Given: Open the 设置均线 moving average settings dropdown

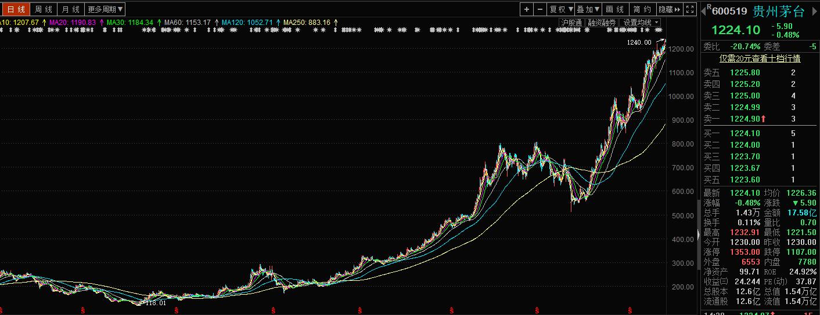Looking at the screenshot, I should (x=641, y=23).
